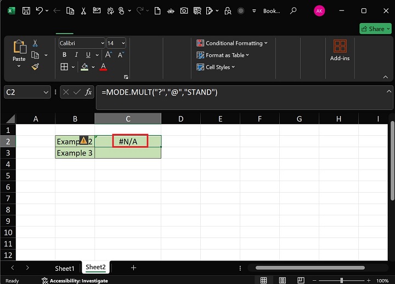Click the New blank file icon
The image size is (395, 284).
(x=157, y=11)
